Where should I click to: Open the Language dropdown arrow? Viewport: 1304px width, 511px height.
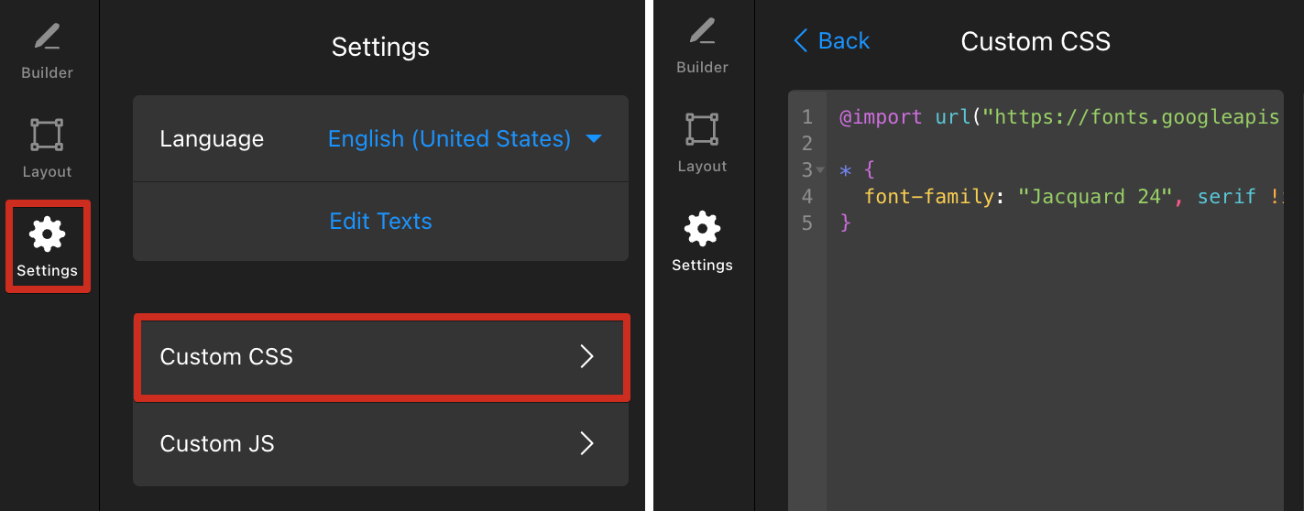coord(594,139)
